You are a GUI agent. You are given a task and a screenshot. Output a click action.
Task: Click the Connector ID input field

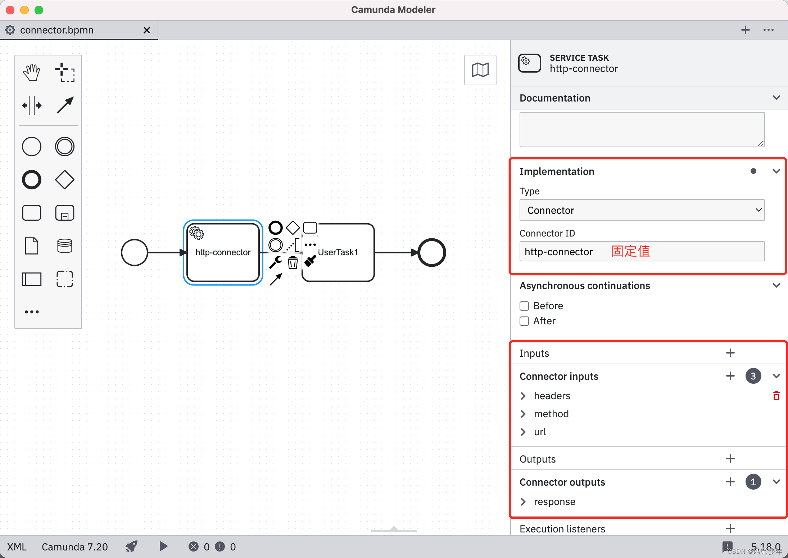[642, 251]
